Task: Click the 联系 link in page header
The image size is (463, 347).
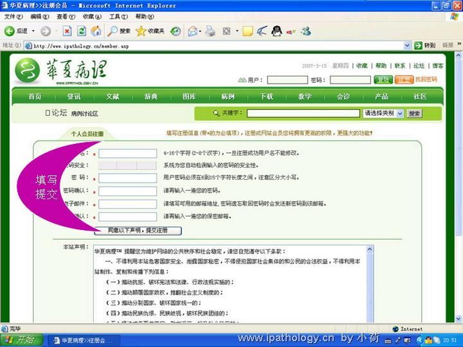Action: coord(400,66)
